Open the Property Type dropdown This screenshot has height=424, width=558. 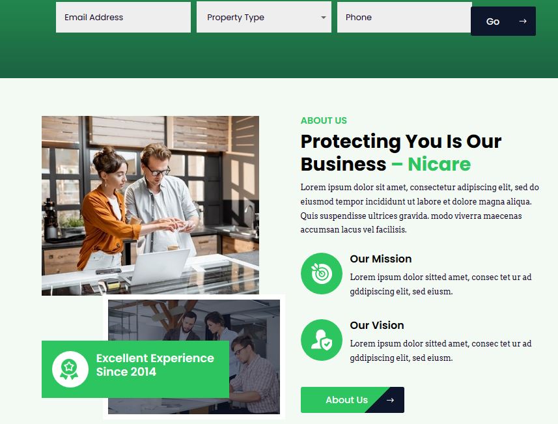coord(264,17)
